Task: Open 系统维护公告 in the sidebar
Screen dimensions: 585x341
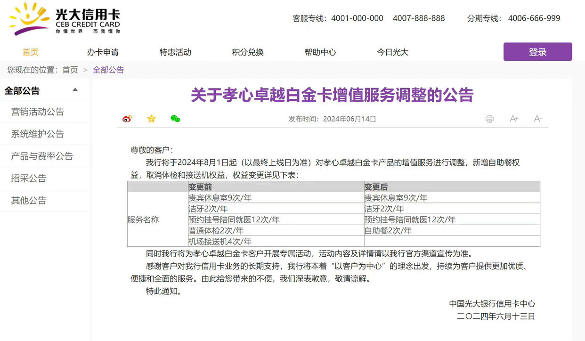Action: 38,134
